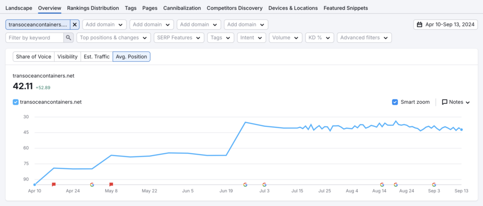Open the Competitors Discovery tab
Viewport: 483px width, 206px height.
235,8
